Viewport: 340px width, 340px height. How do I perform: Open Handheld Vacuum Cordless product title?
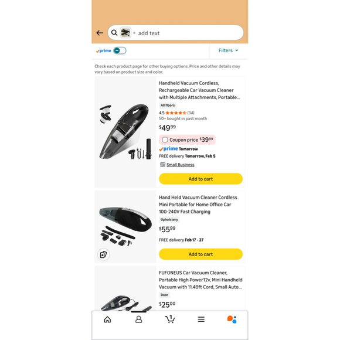(x=199, y=90)
